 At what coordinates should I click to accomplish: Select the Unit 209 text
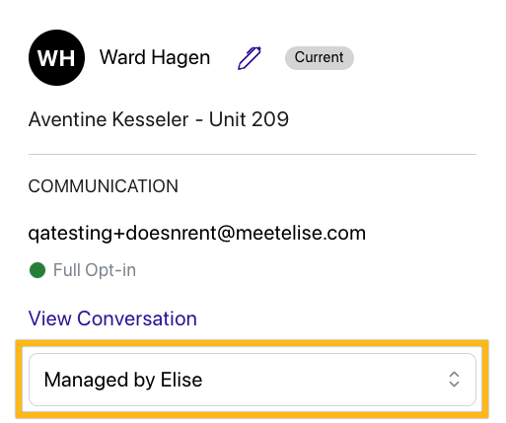(x=249, y=119)
